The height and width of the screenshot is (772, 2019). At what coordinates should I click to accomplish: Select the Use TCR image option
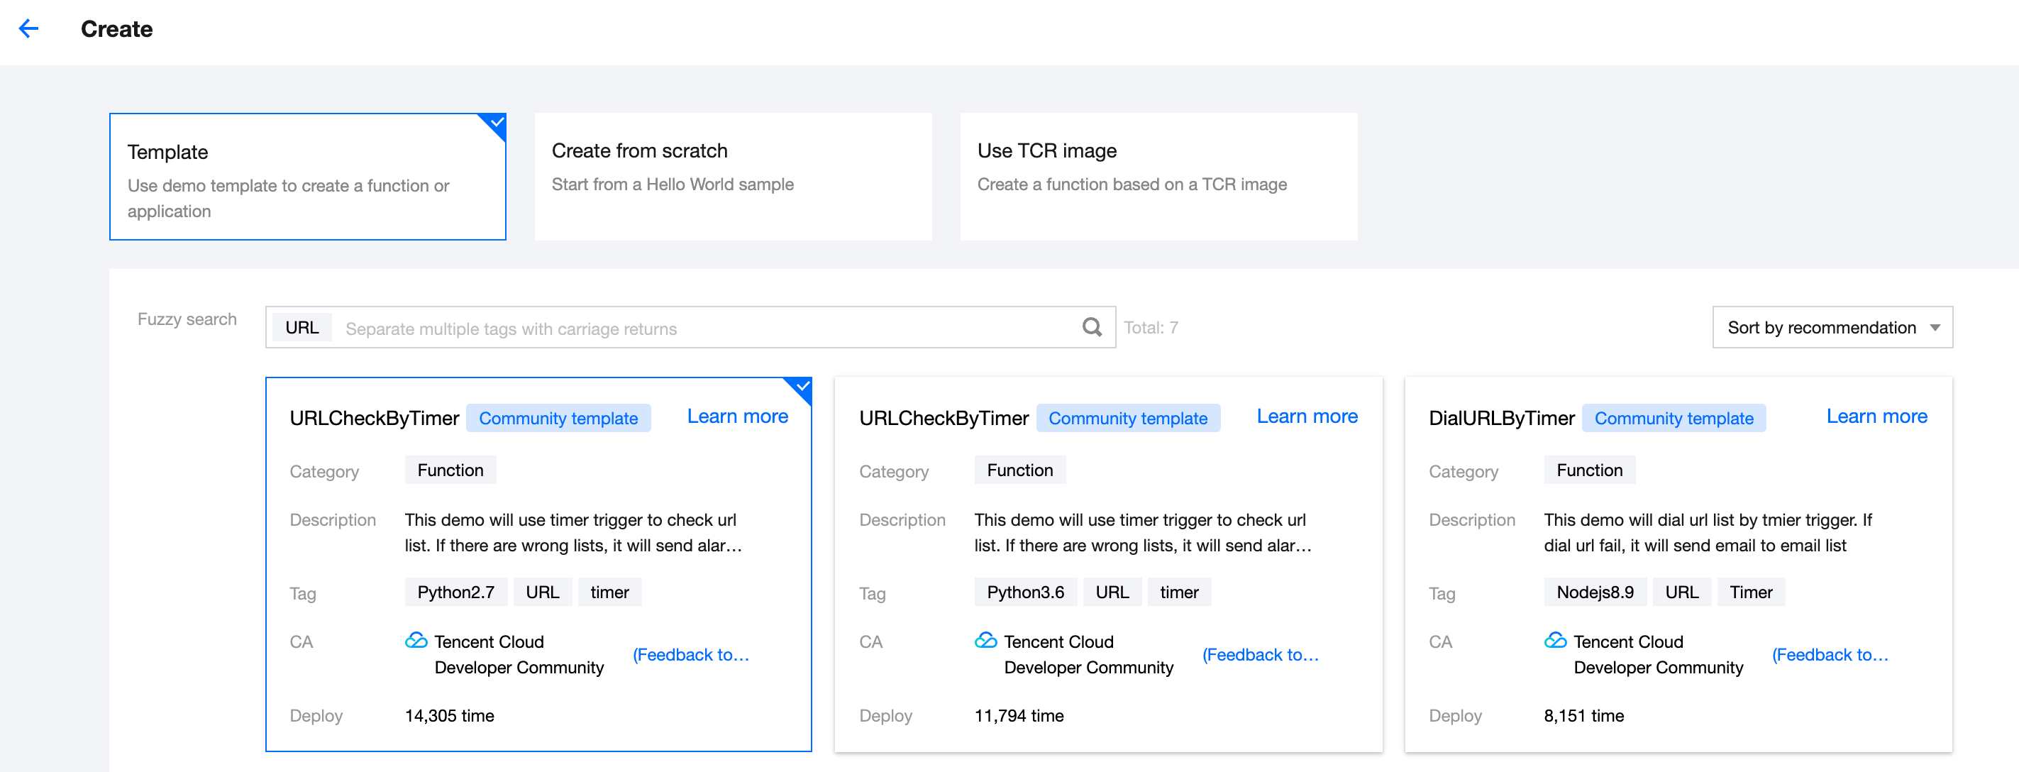pos(1158,177)
